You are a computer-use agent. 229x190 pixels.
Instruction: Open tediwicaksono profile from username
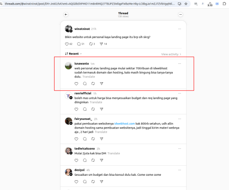tap(85, 149)
